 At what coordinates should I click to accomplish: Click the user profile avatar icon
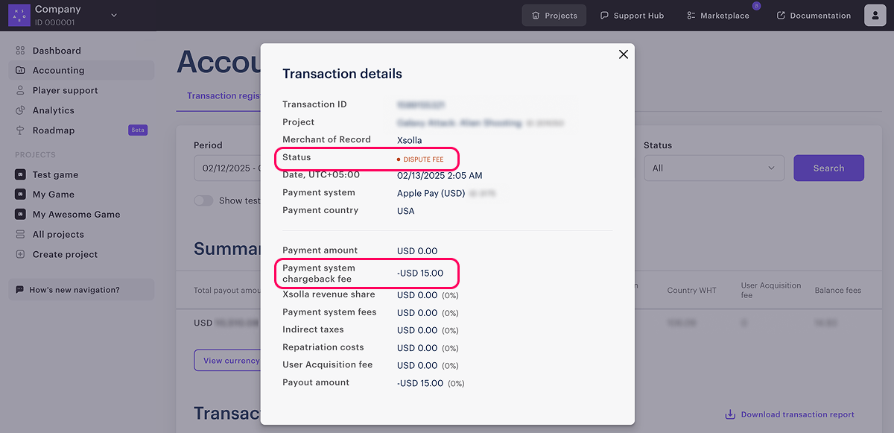(x=875, y=15)
